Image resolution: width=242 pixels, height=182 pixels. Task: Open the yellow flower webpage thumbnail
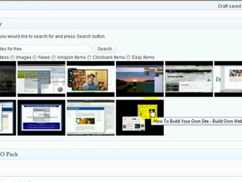[90, 118]
